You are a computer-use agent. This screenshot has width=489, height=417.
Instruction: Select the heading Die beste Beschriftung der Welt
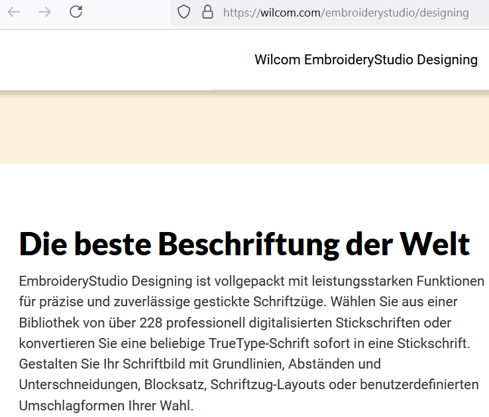(x=244, y=245)
